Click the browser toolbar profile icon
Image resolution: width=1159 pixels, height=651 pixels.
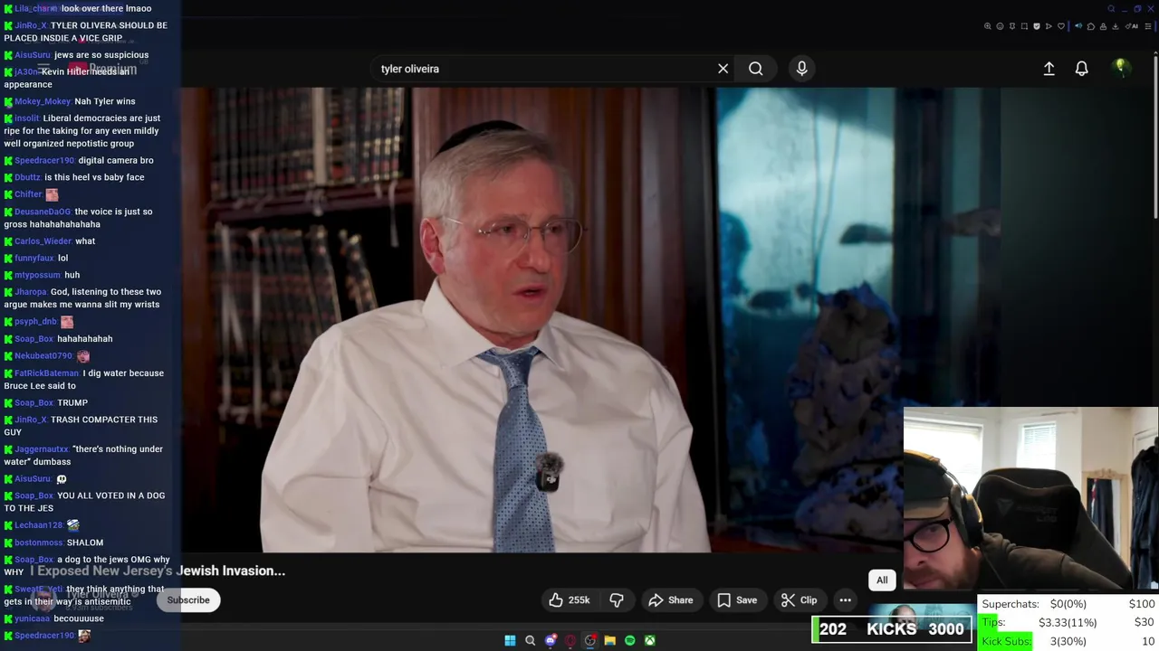pos(1103,26)
